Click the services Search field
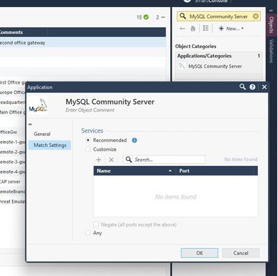The height and width of the screenshot is (276, 278). [x=164, y=160]
